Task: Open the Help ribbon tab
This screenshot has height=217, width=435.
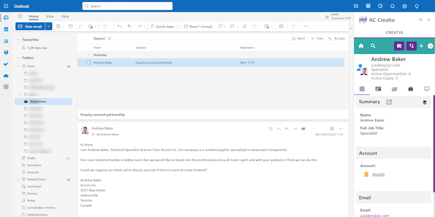Action: pos(65,16)
